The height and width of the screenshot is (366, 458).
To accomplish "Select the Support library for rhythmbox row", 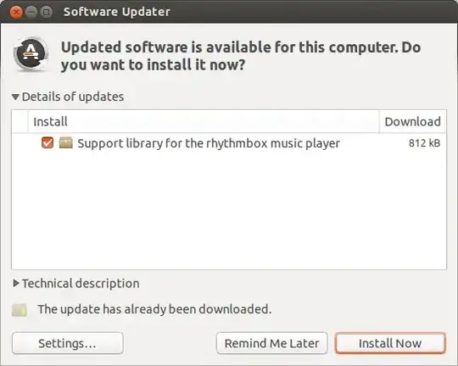I will (x=229, y=143).
